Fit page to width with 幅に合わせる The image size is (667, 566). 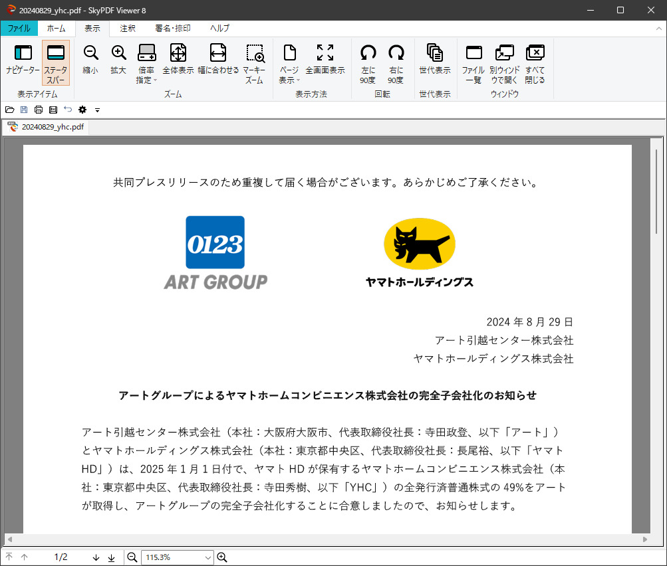tap(218, 60)
